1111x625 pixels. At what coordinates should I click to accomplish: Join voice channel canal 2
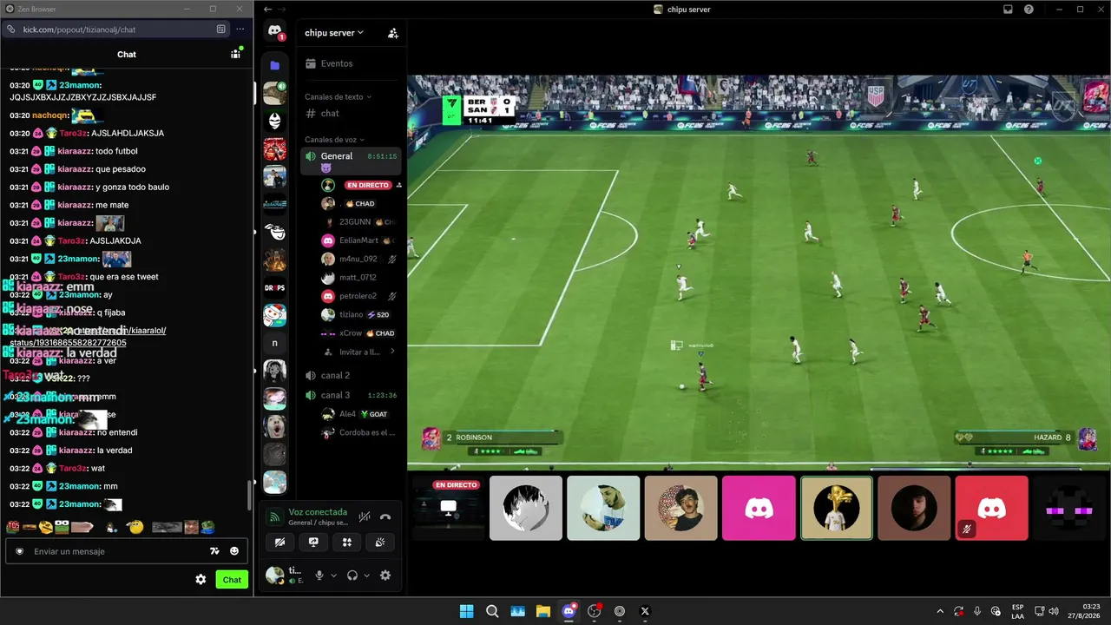(x=351, y=375)
